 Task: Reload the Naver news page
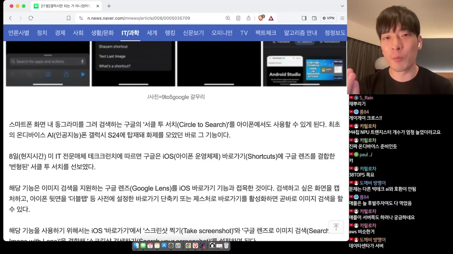pyautogui.click(x=31, y=18)
